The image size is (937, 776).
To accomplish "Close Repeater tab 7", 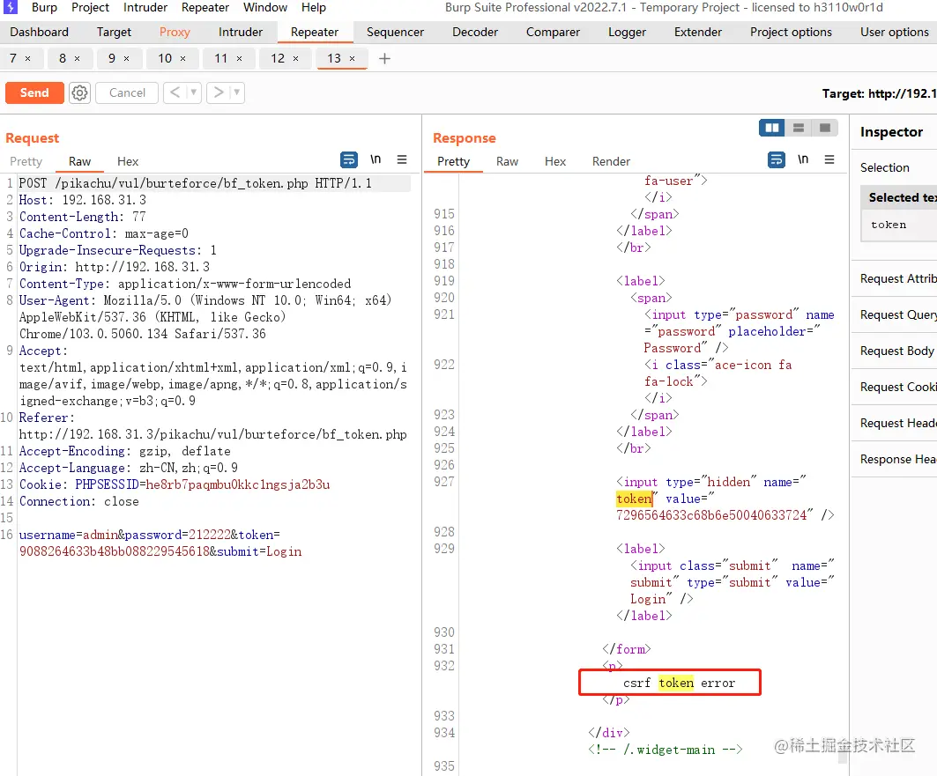I will coord(27,58).
